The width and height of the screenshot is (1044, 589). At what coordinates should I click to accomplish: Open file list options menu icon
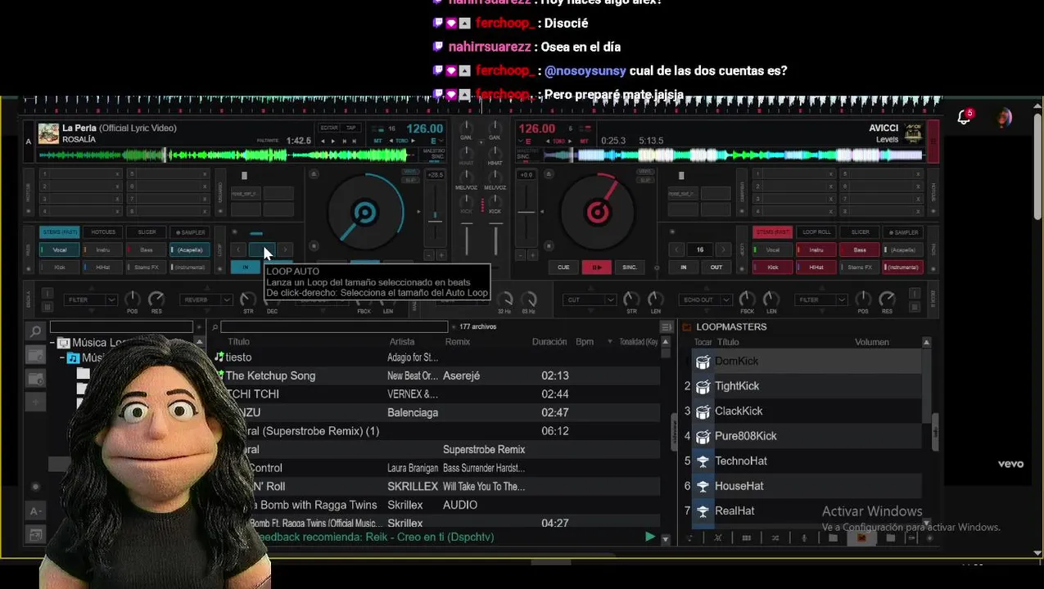(x=666, y=327)
